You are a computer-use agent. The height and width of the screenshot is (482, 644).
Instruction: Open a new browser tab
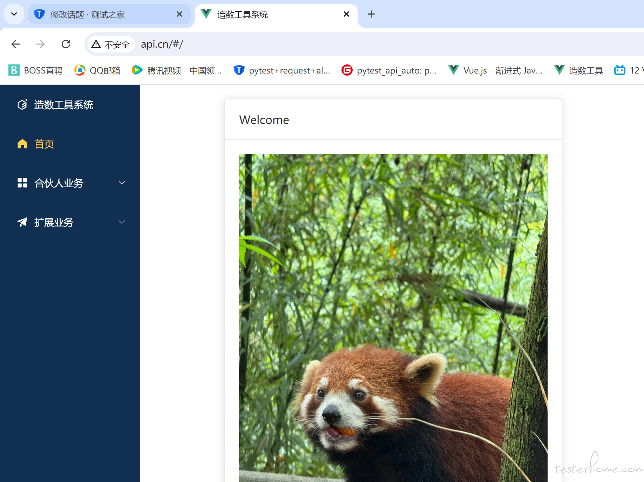coord(372,14)
